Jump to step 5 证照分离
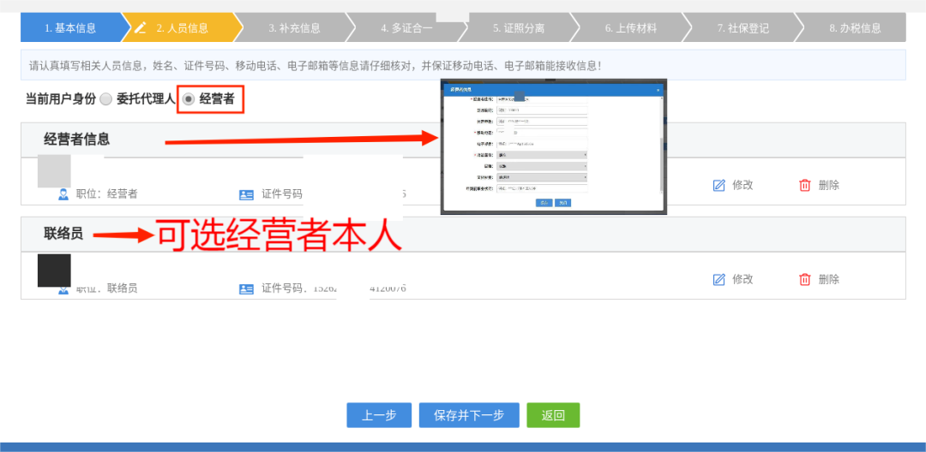The width and height of the screenshot is (926, 452). point(519,27)
